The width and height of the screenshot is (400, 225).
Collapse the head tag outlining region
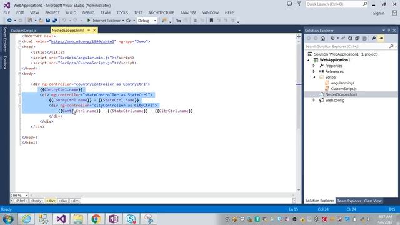19,47
